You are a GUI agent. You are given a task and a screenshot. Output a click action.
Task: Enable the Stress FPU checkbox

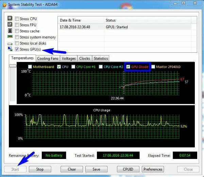pos(17,25)
